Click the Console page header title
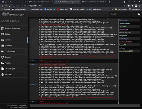Viewport: 142px width, 109px height. tap(5, 13)
